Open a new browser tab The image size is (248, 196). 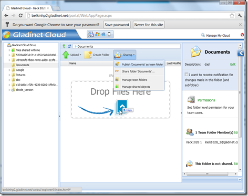coord(56,8)
